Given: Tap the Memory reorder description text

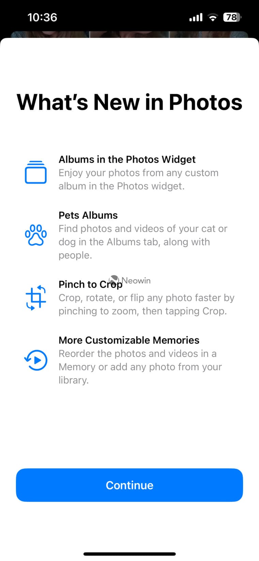Looking at the screenshot, I should [x=140, y=367].
